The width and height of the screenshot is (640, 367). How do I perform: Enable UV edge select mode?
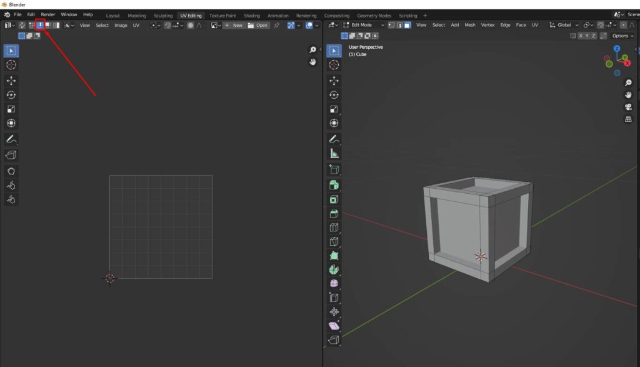40,25
